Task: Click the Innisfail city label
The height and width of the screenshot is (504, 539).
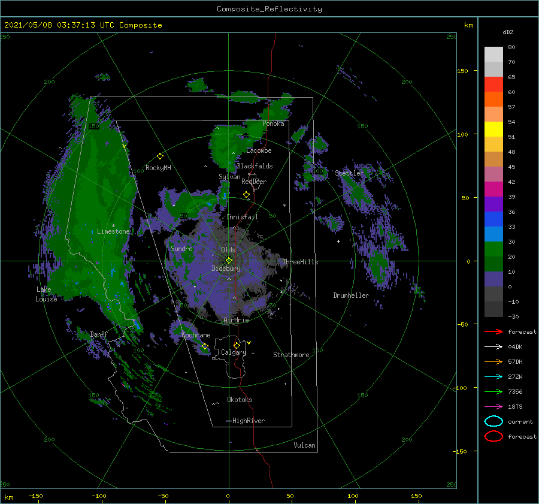Action: pos(242,217)
